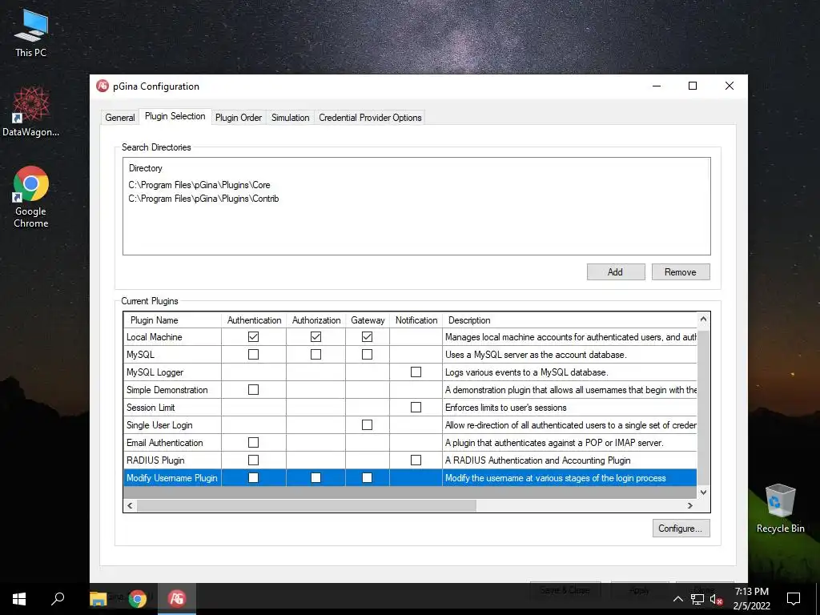Click Notification column header

click(x=416, y=320)
